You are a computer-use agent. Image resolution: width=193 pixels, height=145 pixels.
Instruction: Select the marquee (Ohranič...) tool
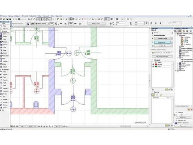(5, 29)
